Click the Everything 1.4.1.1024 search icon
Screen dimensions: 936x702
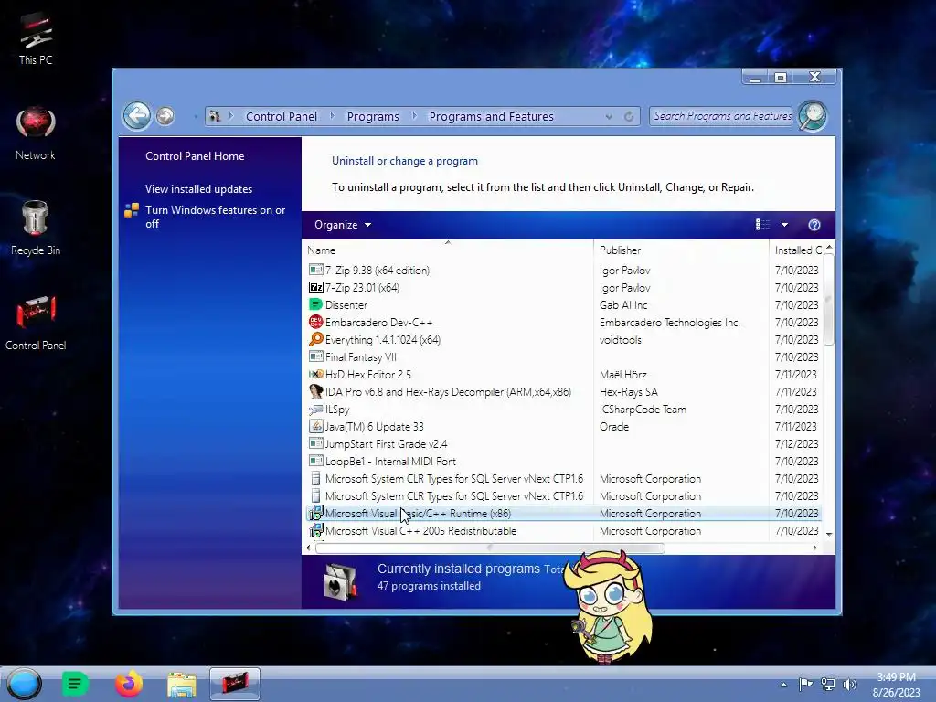(x=315, y=340)
